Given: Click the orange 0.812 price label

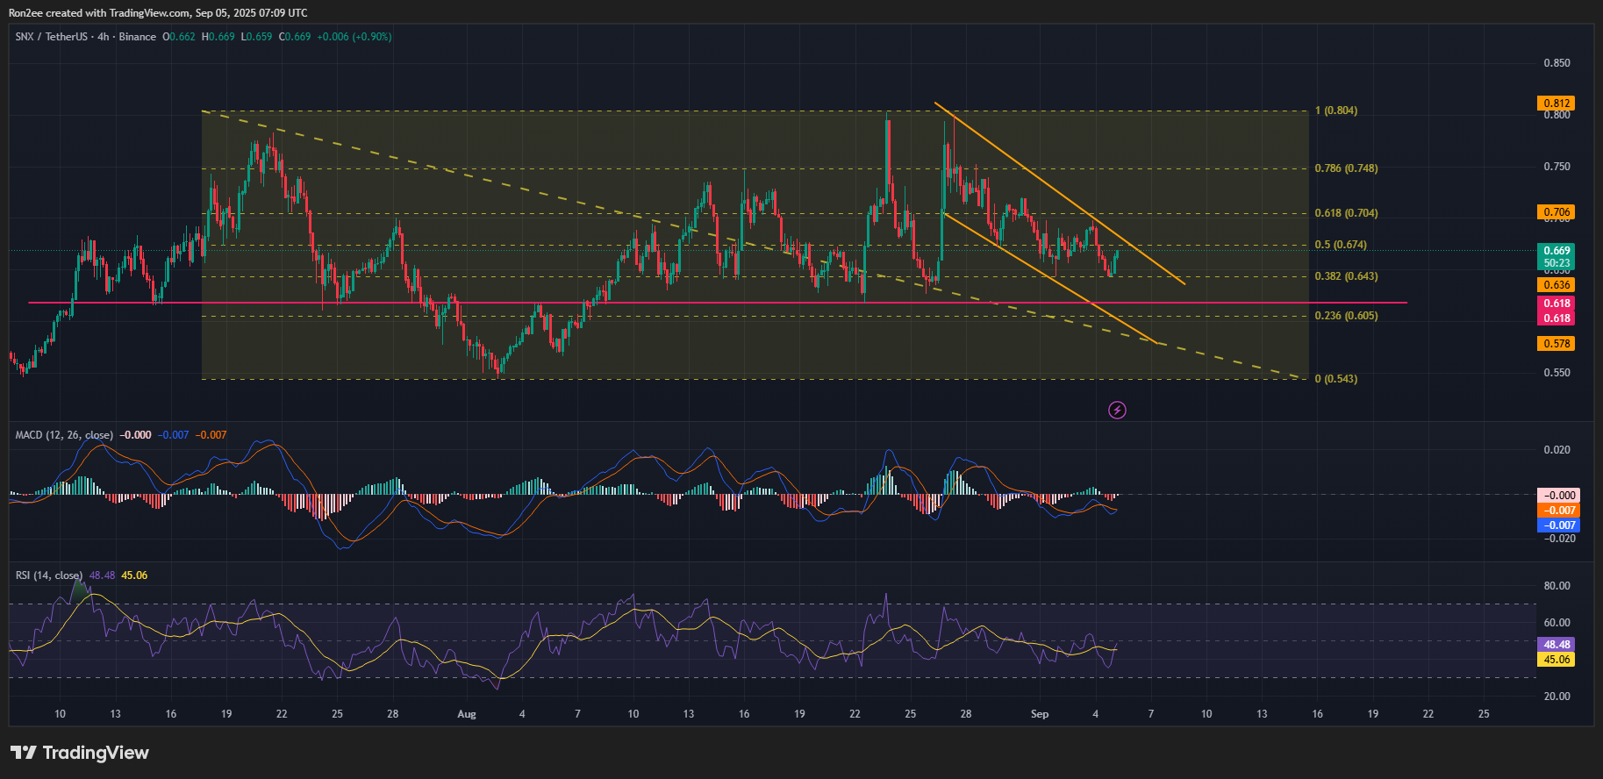Looking at the screenshot, I should [x=1556, y=104].
